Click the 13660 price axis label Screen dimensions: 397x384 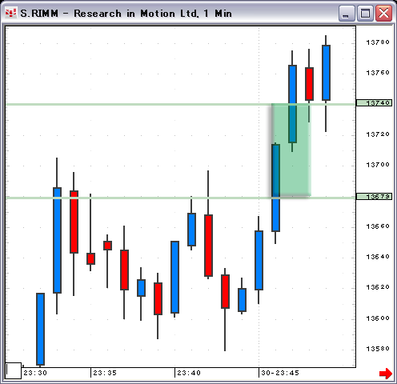378,226
